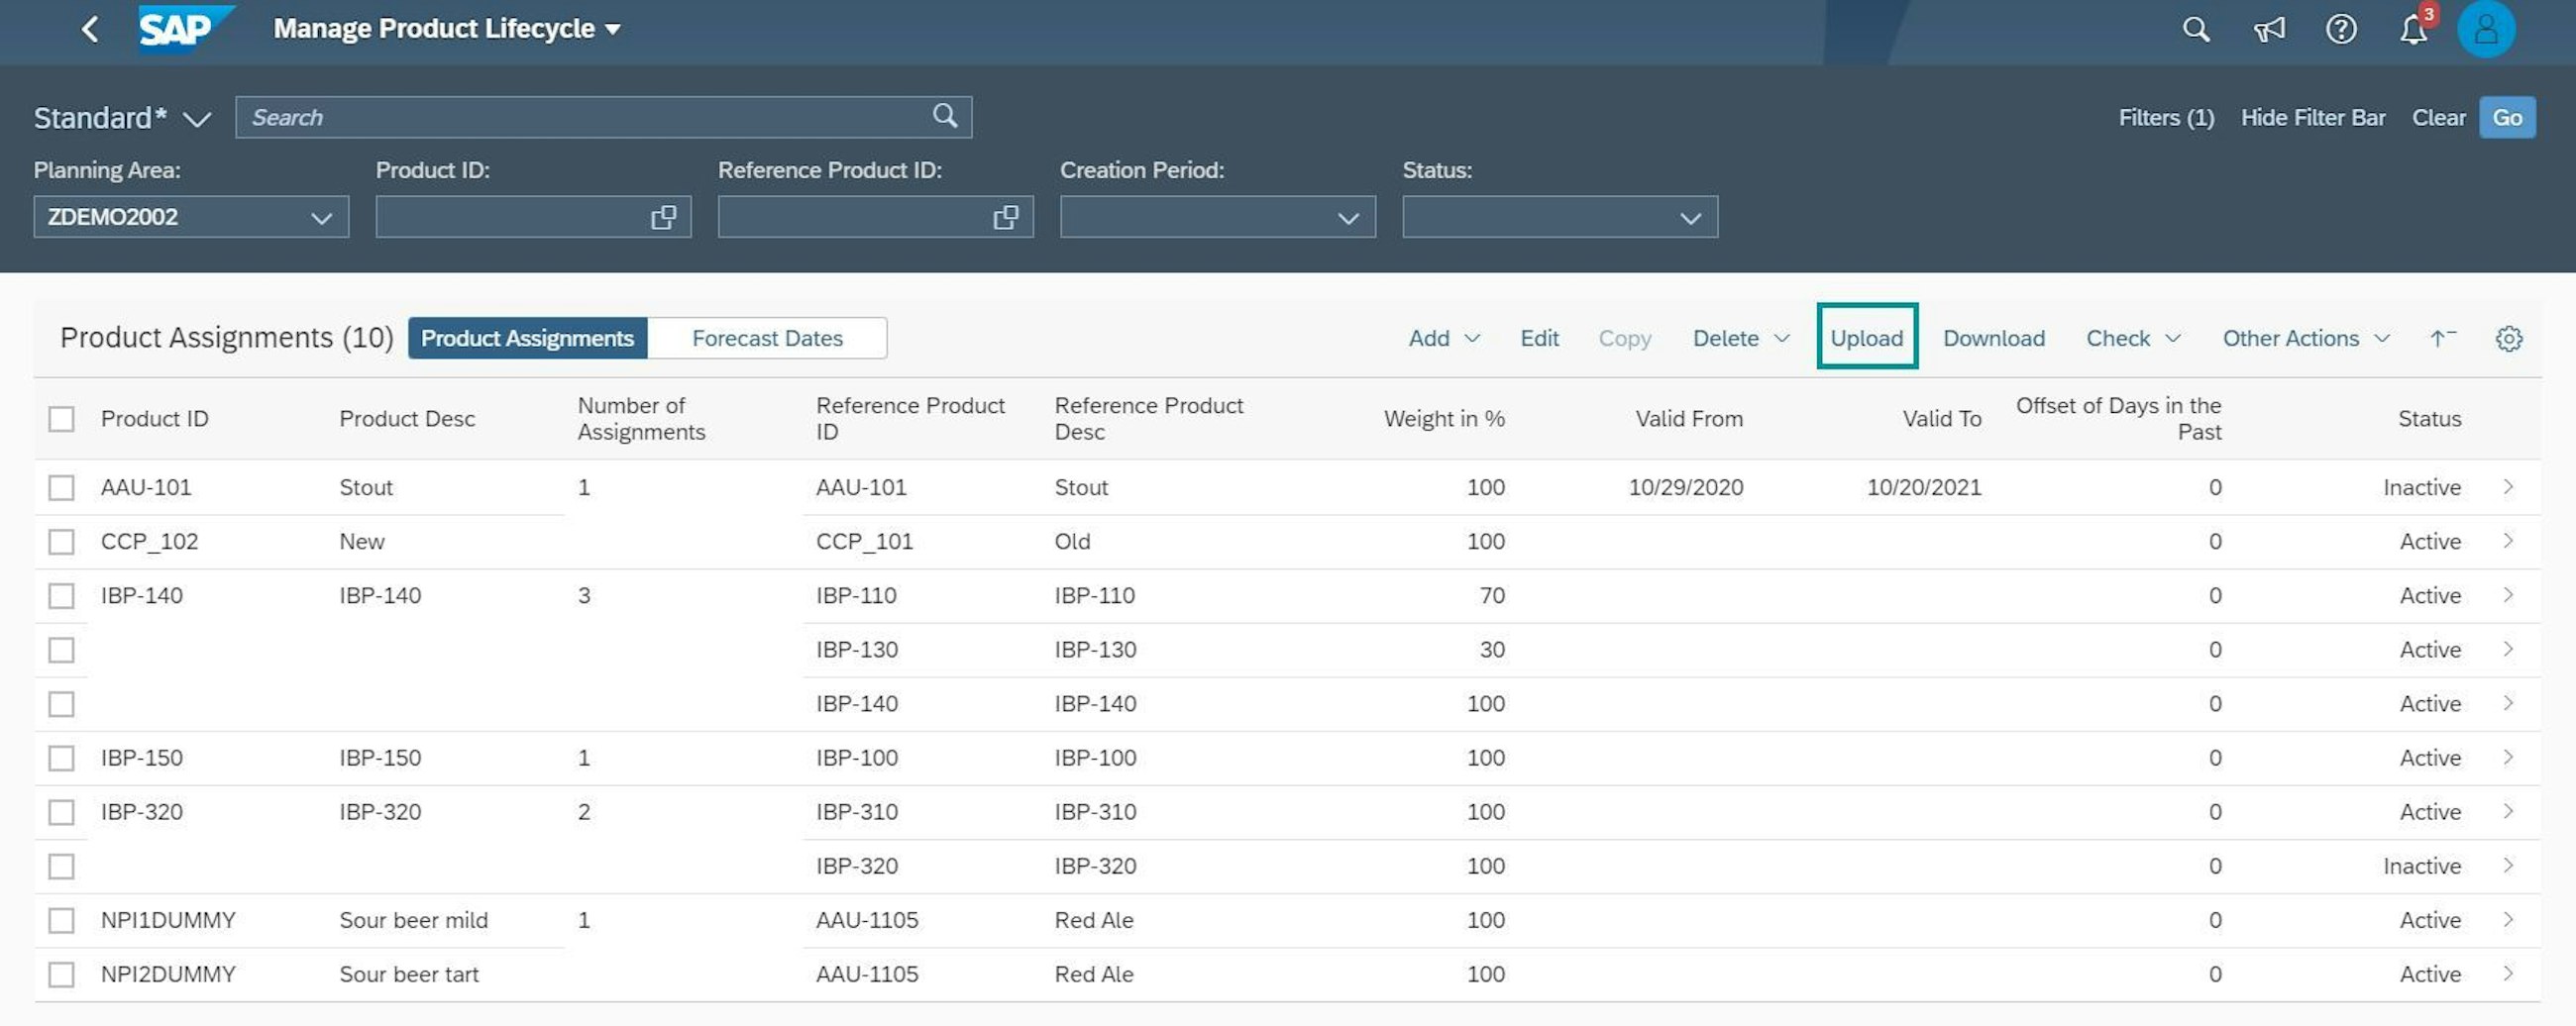Open the notifications bell
The width and height of the screenshot is (2576, 1026).
coord(2413,30)
